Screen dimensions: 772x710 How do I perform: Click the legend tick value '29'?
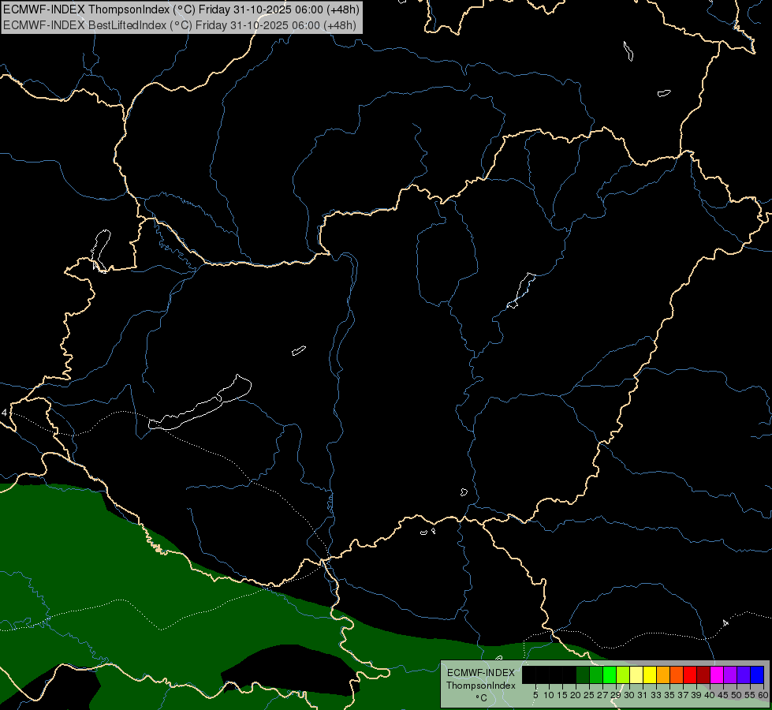pos(615,695)
